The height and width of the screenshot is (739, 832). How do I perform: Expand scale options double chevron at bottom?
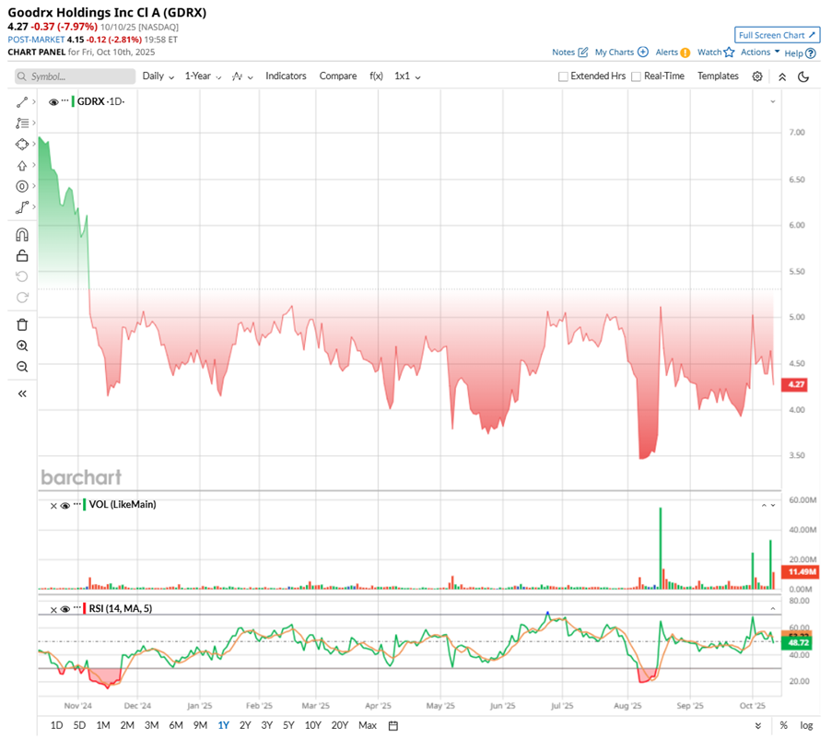pyautogui.click(x=758, y=726)
